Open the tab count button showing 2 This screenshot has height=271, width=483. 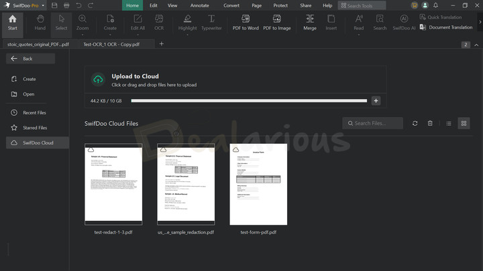466,45
